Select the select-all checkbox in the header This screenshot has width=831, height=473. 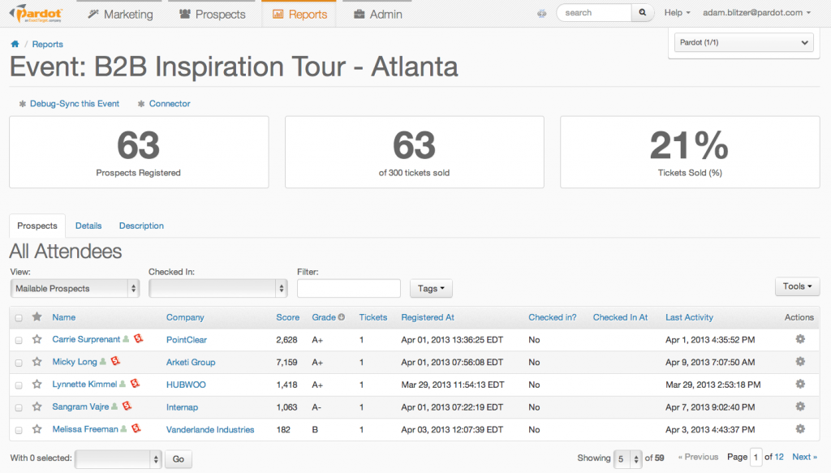pyautogui.click(x=19, y=317)
